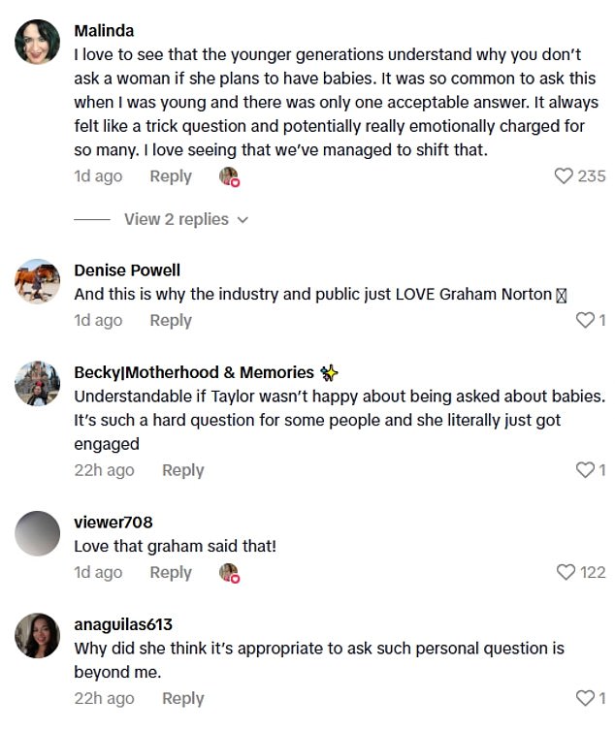Open Becky|Motherhood & Memories avatar
Screen dimensions: 615x730
[x=38, y=384]
